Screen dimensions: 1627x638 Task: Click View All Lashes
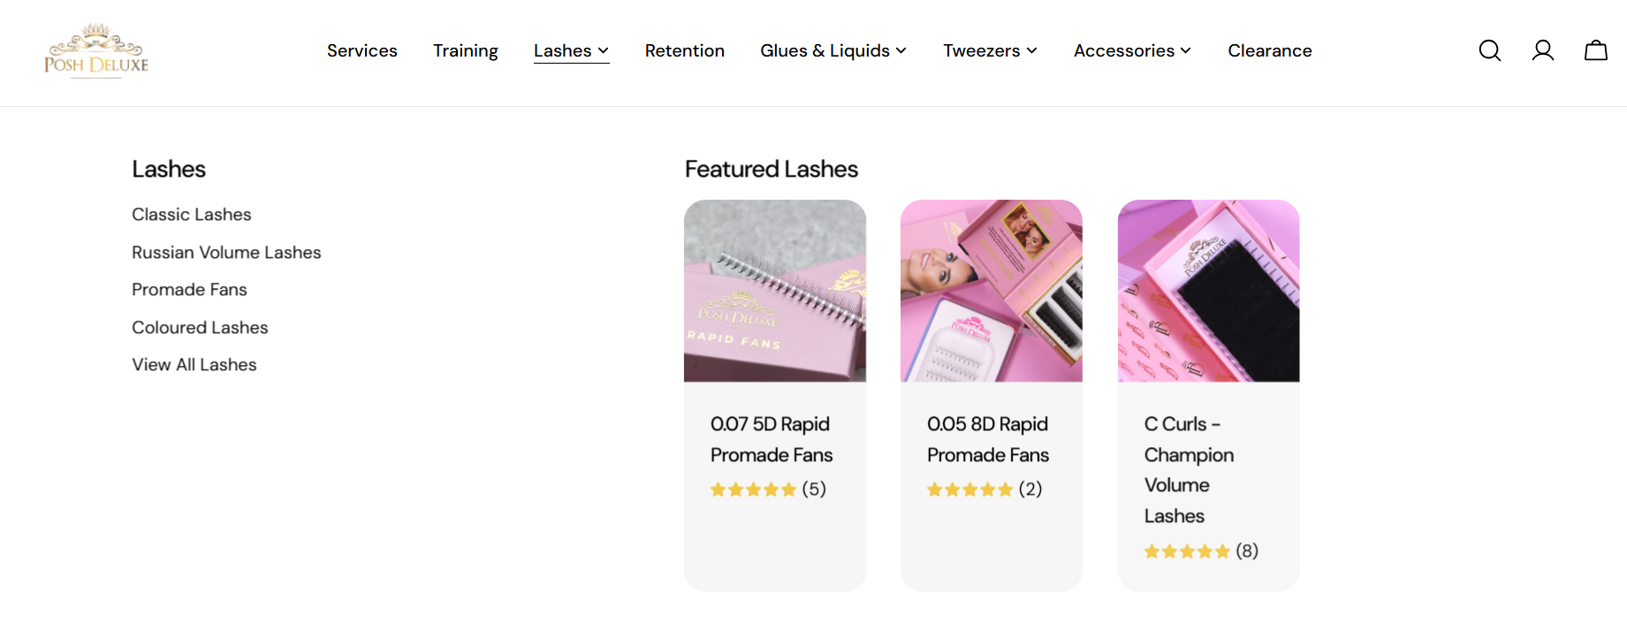tap(194, 365)
